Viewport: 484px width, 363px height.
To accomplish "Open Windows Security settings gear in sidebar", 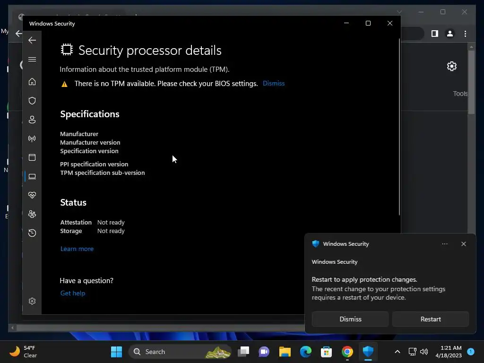I will pos(32,301).
